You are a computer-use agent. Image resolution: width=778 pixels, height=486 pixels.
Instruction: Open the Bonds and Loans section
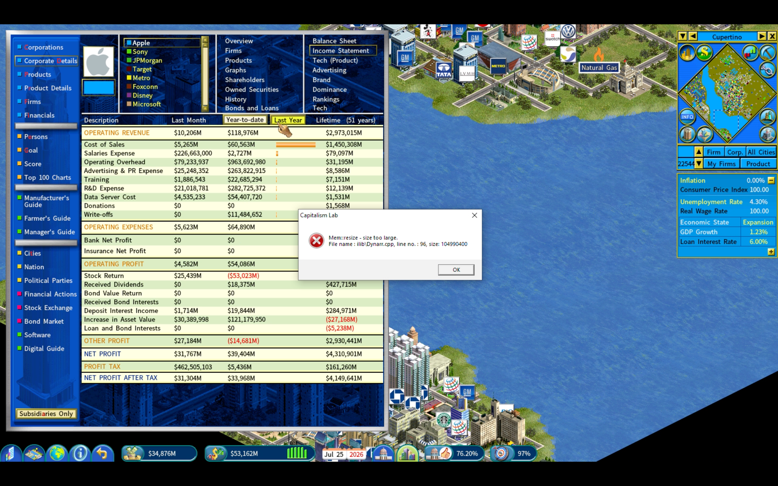[x=252, y=108]
